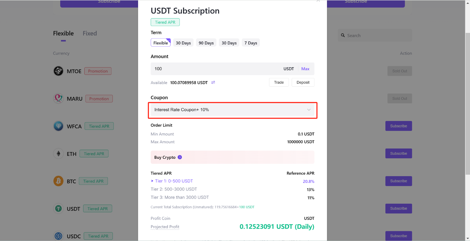The width and height of the screenshot is (470, 241).
Task: Click the coupon dropdown chevron arrow
Action: click(309, 110)
